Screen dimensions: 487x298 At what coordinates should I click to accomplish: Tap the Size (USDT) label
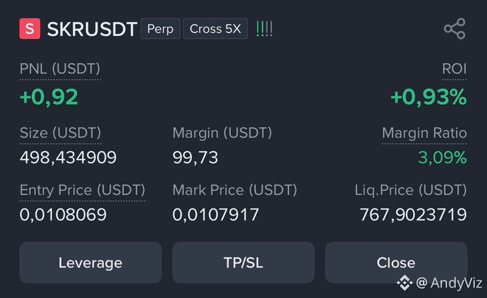(61, 133)
